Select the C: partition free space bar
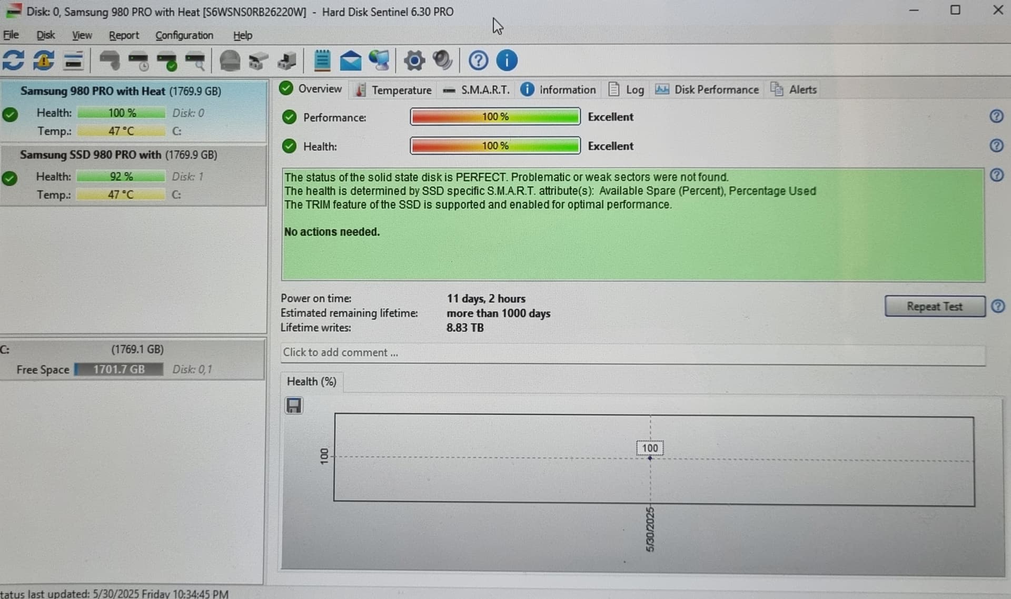The height and width of the screenshot is (599, 1011). point(118,369)
